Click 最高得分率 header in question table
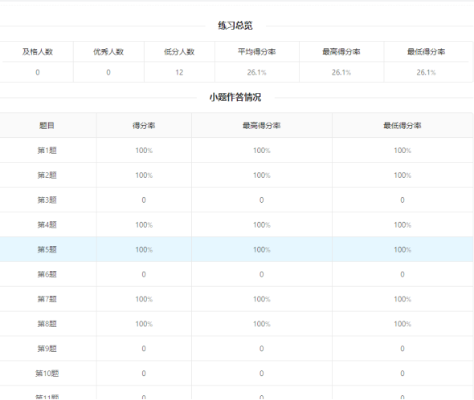This screenshot has height=400, width=474. [261, 125]
